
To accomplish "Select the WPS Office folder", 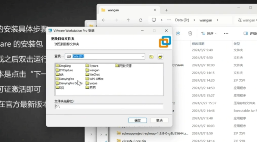I will coord(95,79).
